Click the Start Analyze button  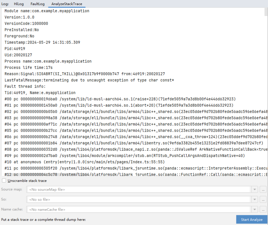252,220
